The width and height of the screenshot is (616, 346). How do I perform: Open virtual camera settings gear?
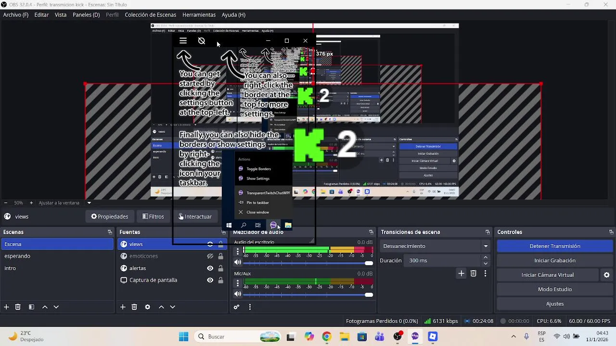606,275
